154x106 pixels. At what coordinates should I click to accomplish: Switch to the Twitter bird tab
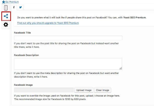pos(21,7)
